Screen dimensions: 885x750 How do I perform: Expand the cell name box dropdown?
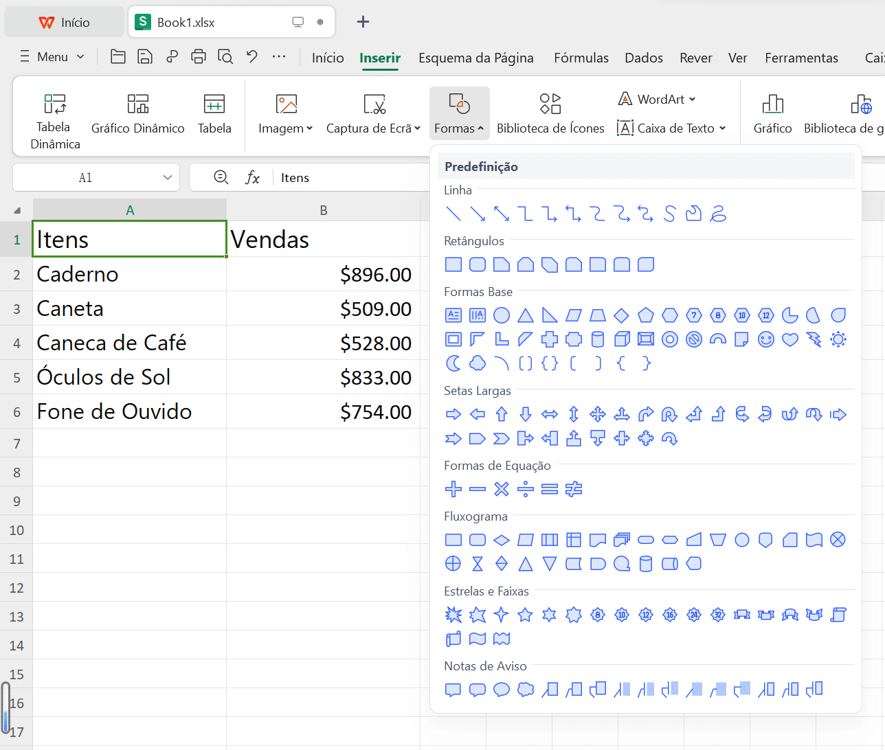pyautogui.click(x=167, y=178)
